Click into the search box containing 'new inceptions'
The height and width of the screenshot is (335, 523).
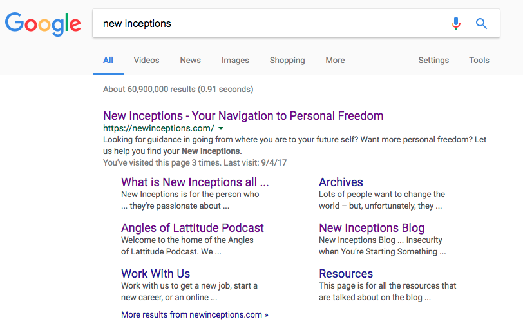click(x=271, y=24)
